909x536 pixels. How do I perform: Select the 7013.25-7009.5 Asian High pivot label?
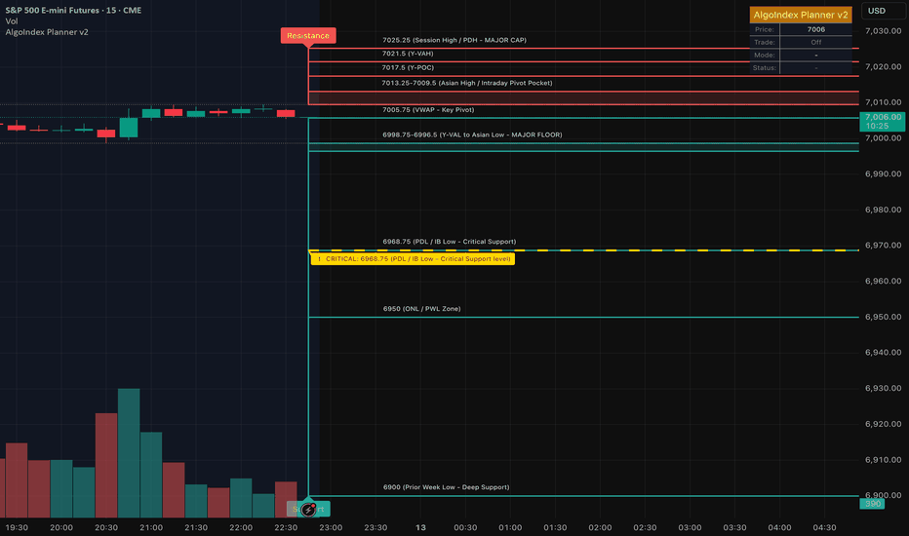[466, 83]
